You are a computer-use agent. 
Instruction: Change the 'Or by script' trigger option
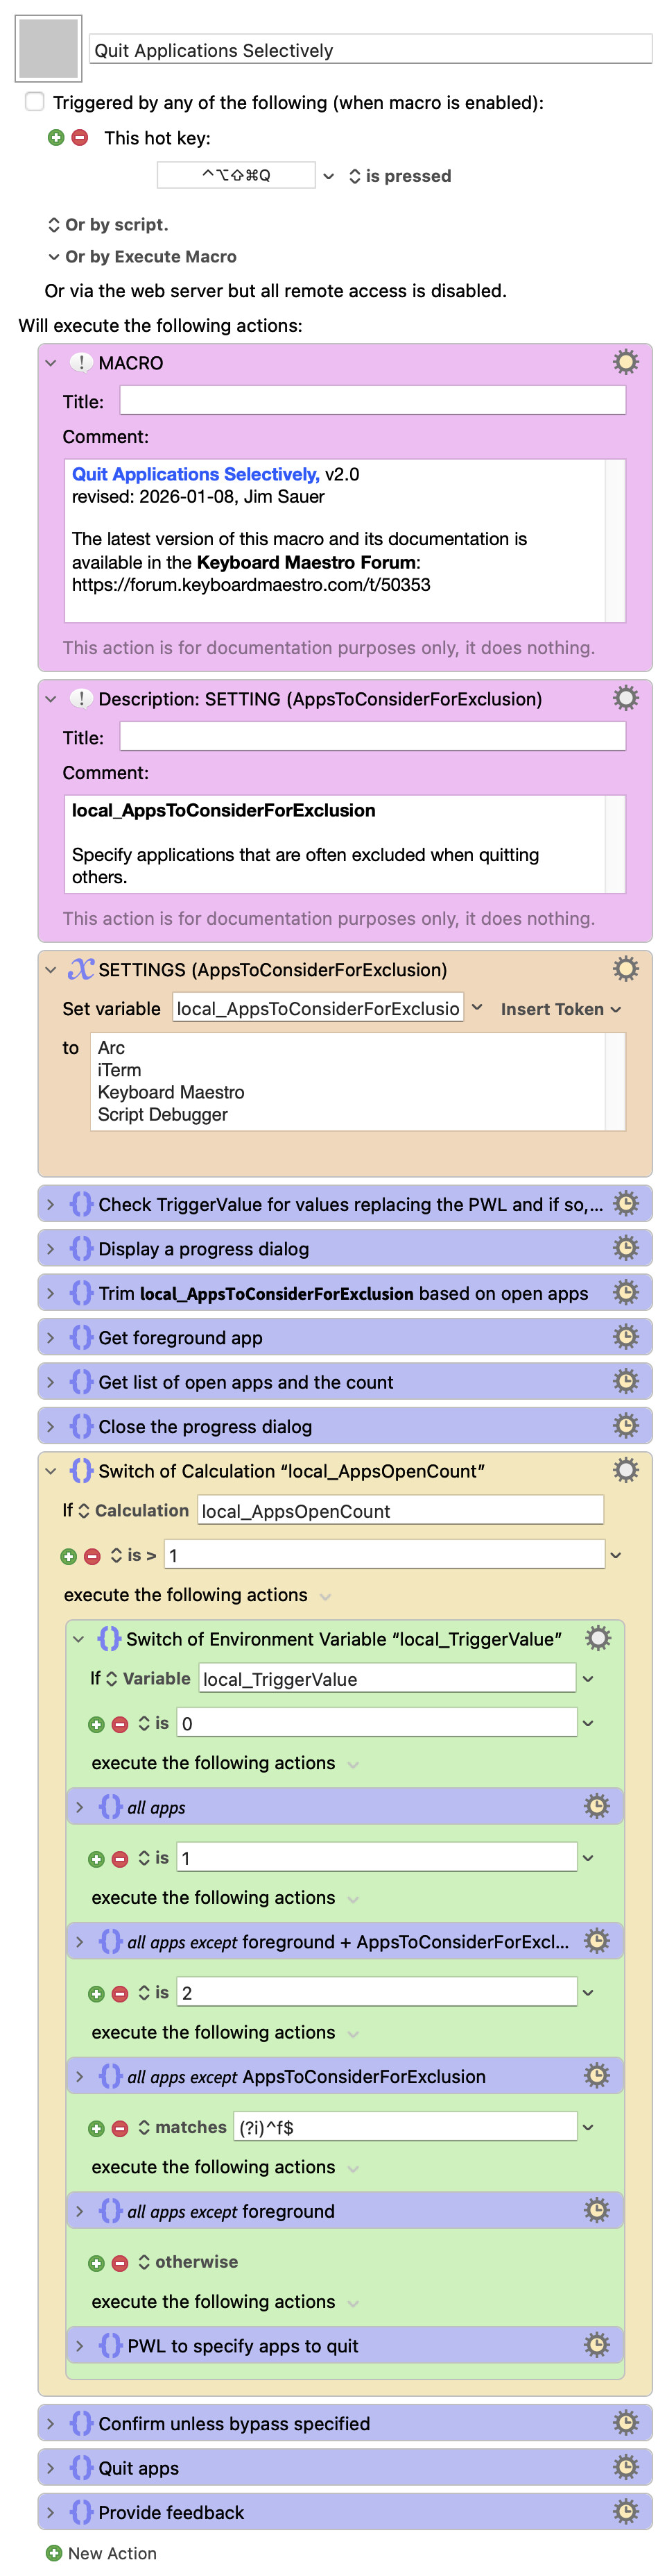54,225
